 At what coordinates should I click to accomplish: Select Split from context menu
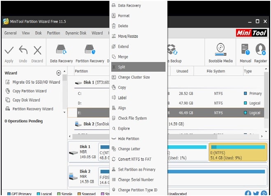tap(138, 67)
